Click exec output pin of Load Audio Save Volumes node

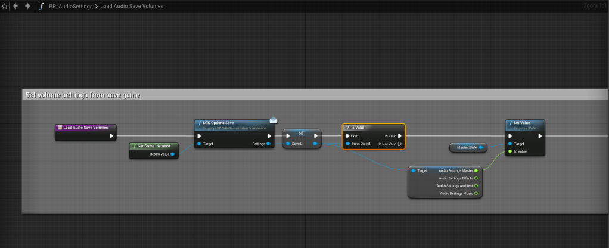click(x=111, y=136)
